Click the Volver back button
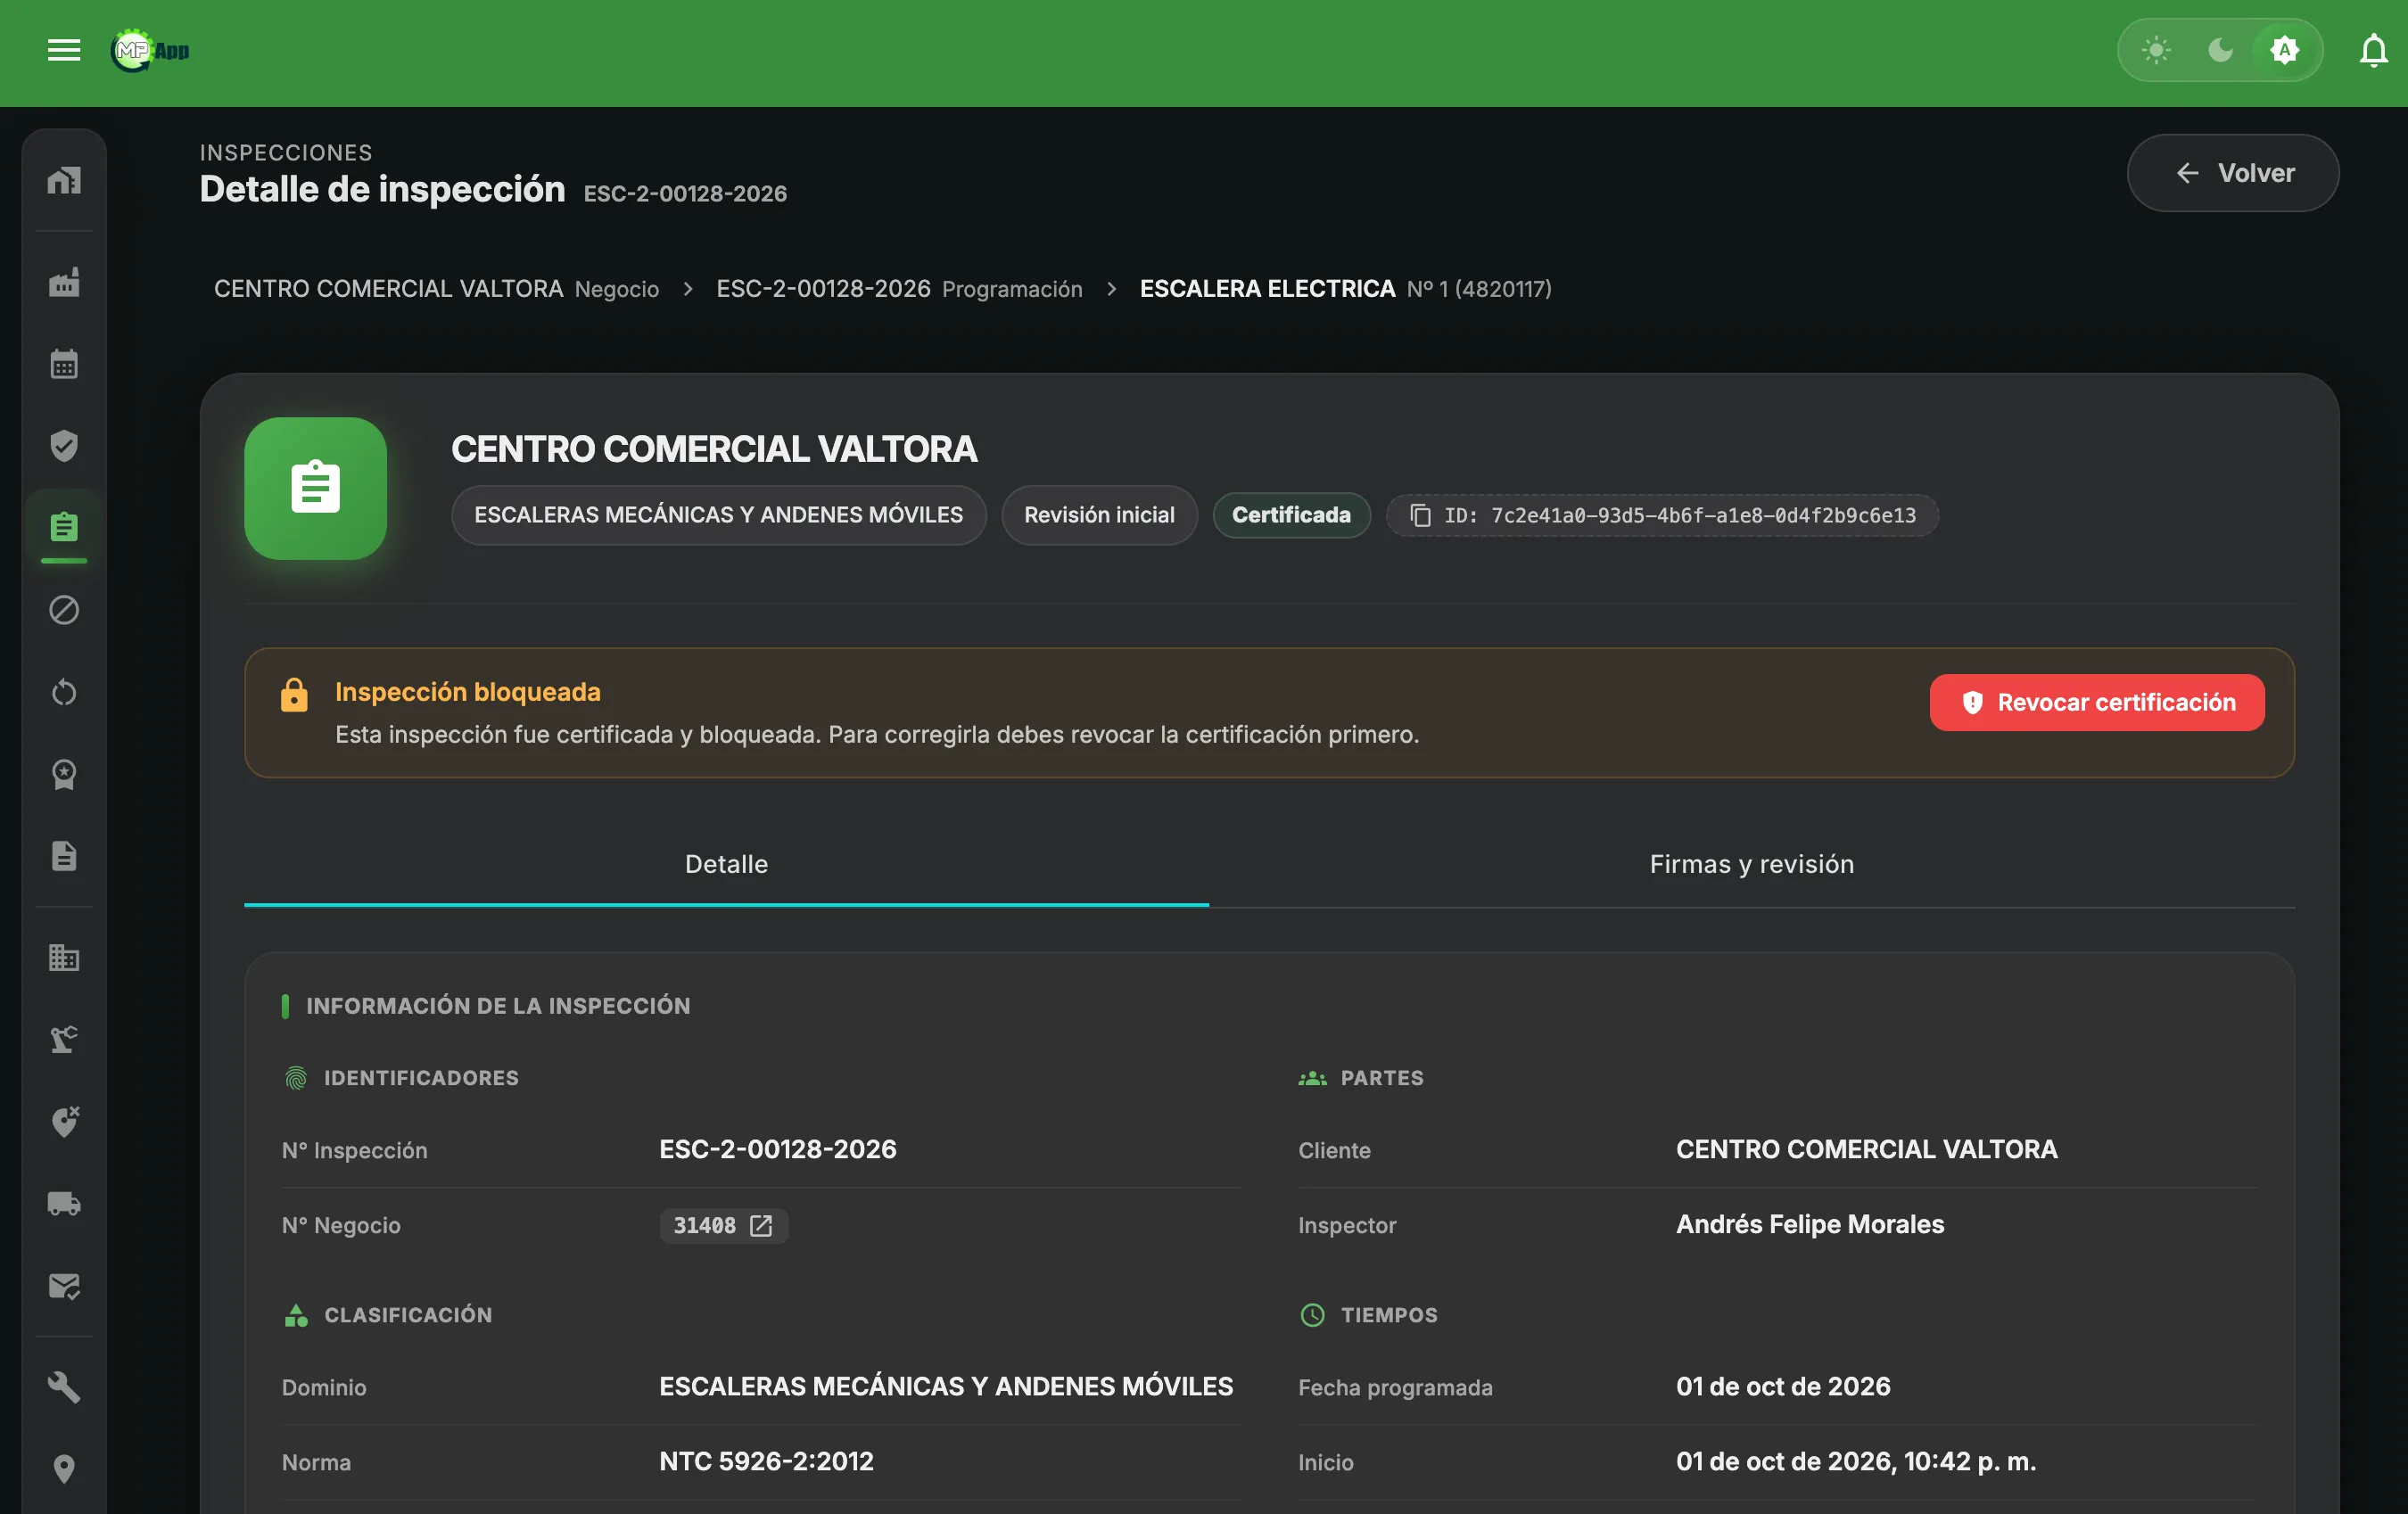 [2232, 173]
